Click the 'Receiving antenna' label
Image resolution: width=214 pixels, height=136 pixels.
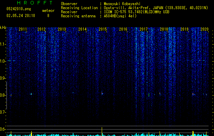click(x=78, y=16)
